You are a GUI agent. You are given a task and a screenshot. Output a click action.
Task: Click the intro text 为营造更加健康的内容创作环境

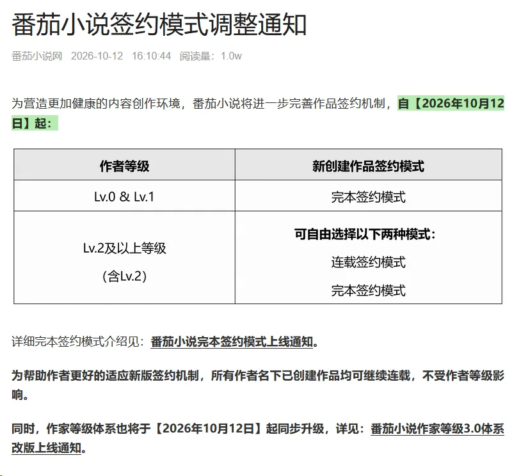[97, 103]
